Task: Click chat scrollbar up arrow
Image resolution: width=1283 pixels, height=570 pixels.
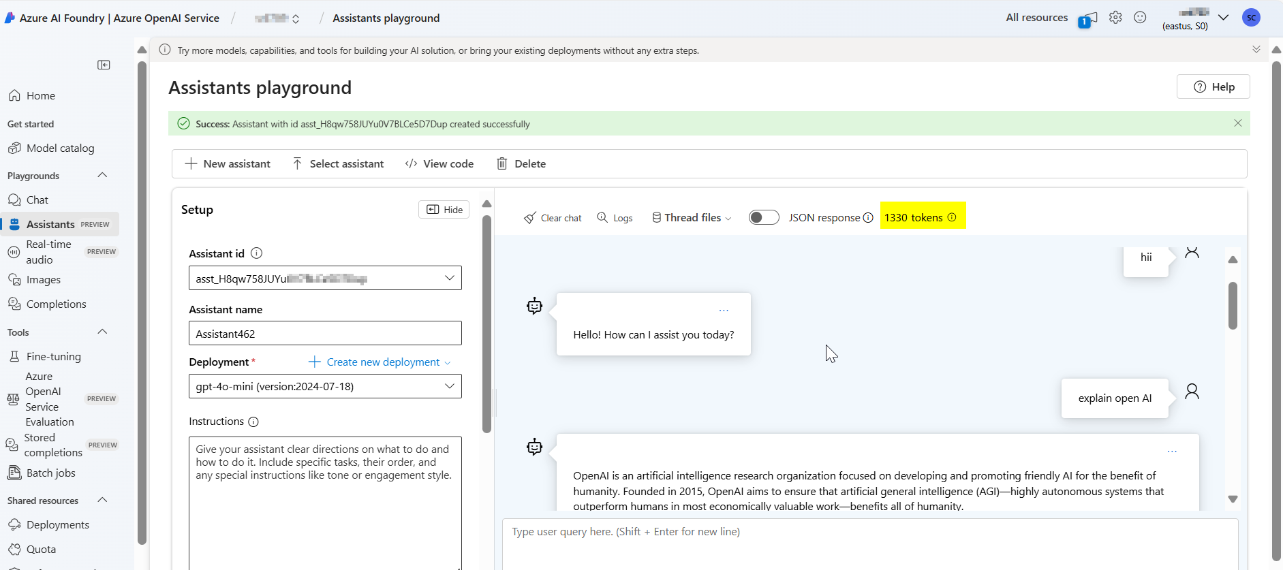Action: 1233,259
